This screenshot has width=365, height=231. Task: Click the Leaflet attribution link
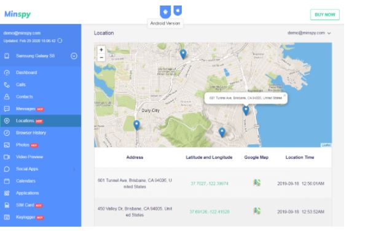pos(326,145)
